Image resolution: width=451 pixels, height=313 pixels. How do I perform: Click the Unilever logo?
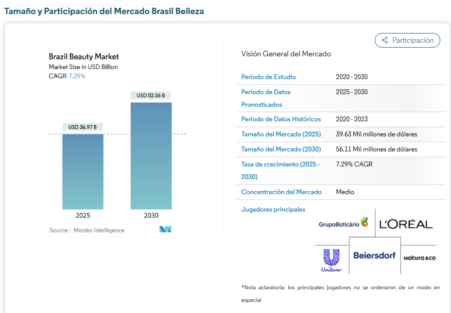(x=331, y=260)
